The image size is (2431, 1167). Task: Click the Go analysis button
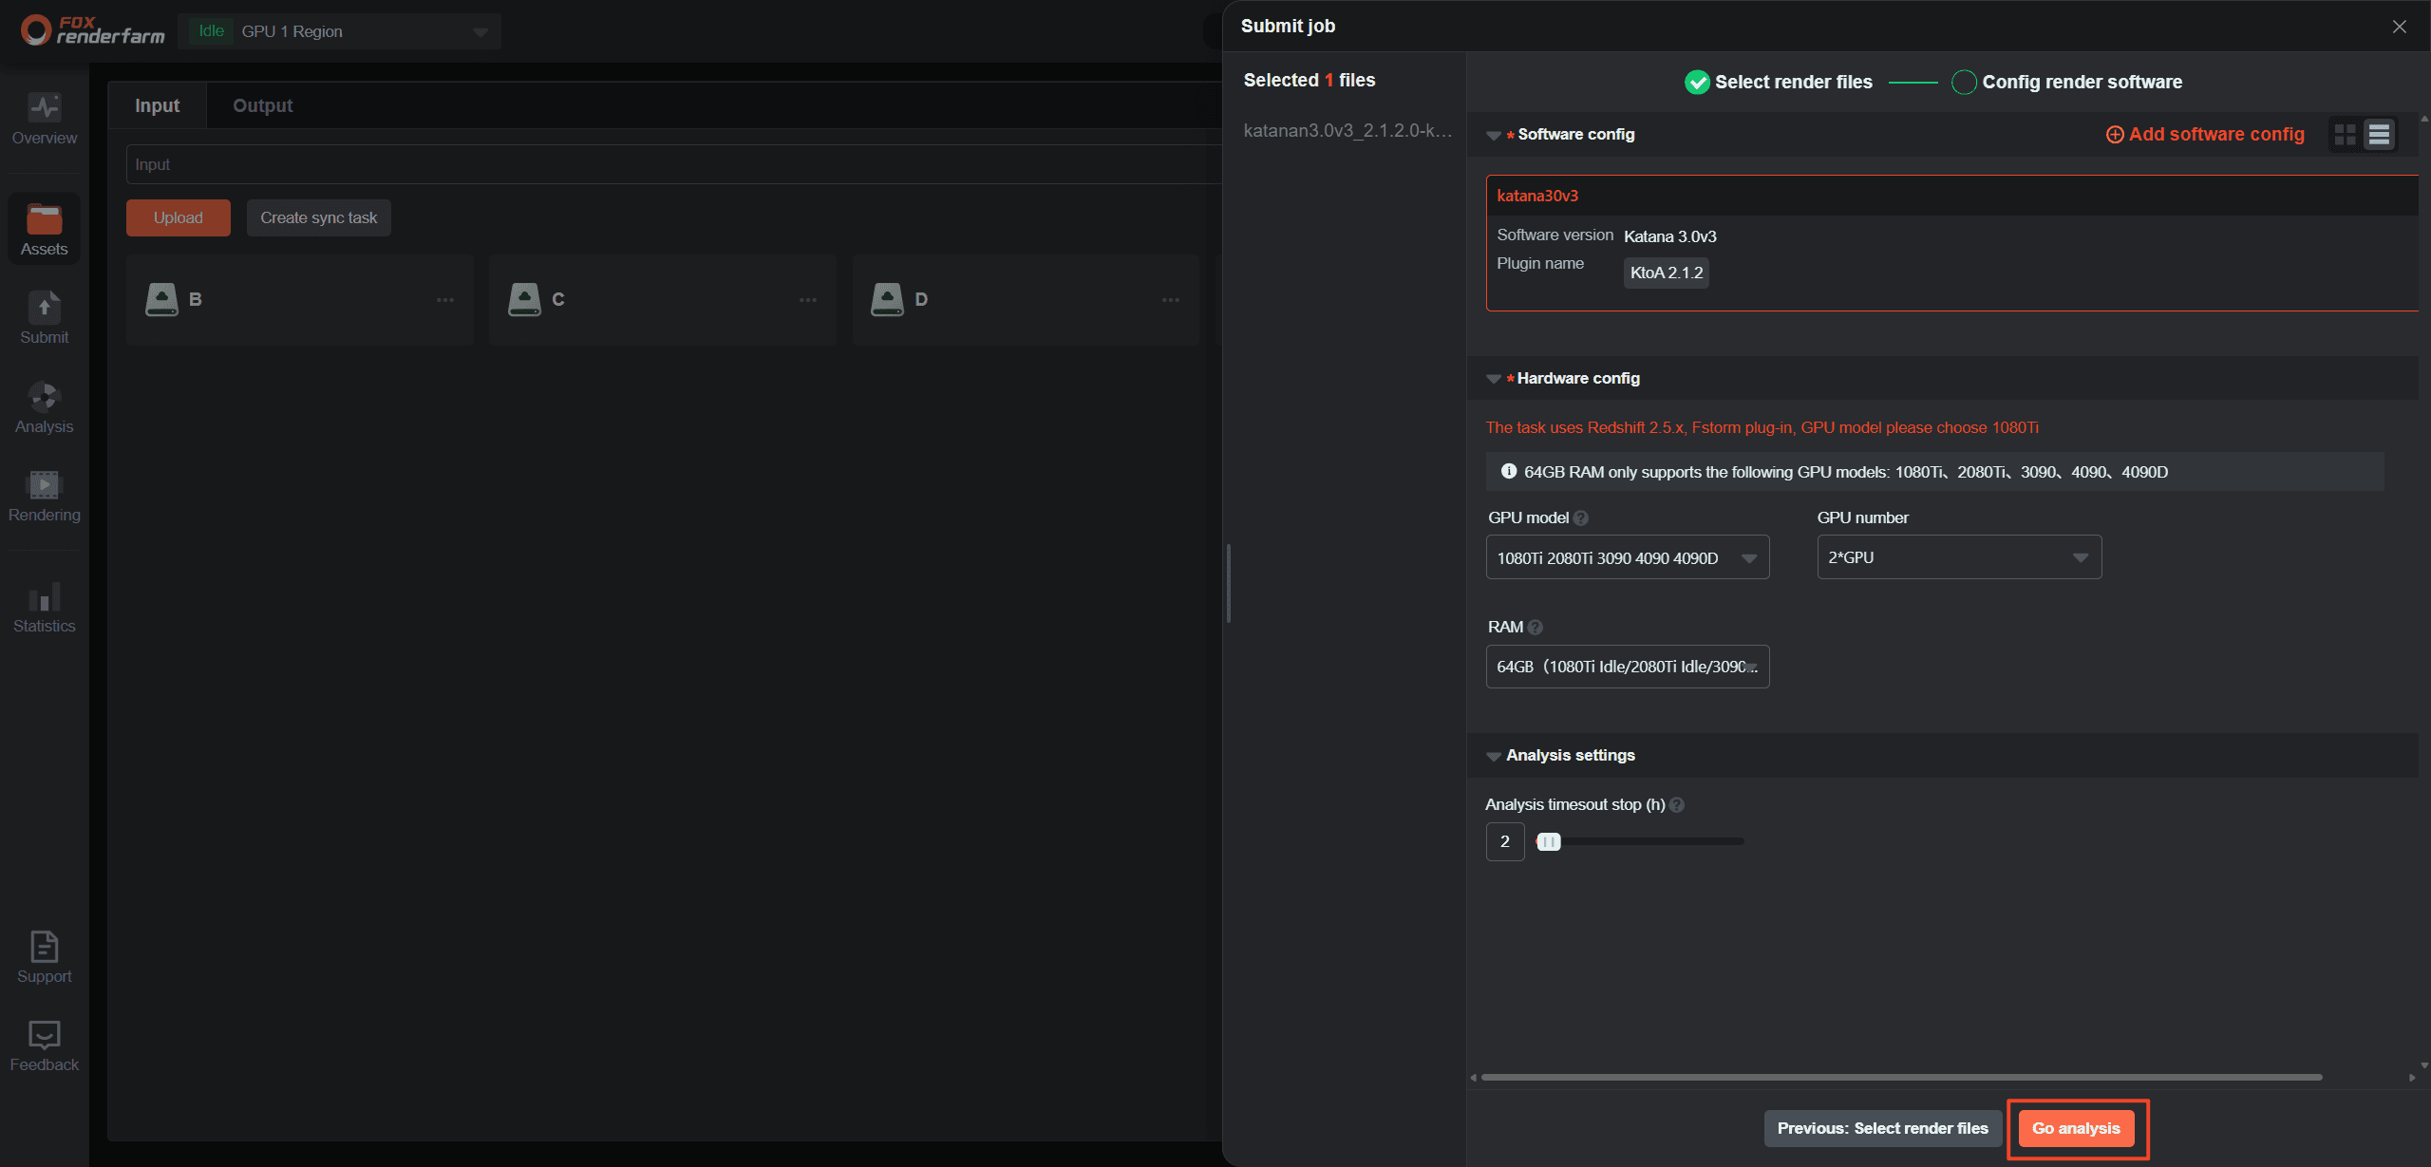[x=2076, y=1128]
